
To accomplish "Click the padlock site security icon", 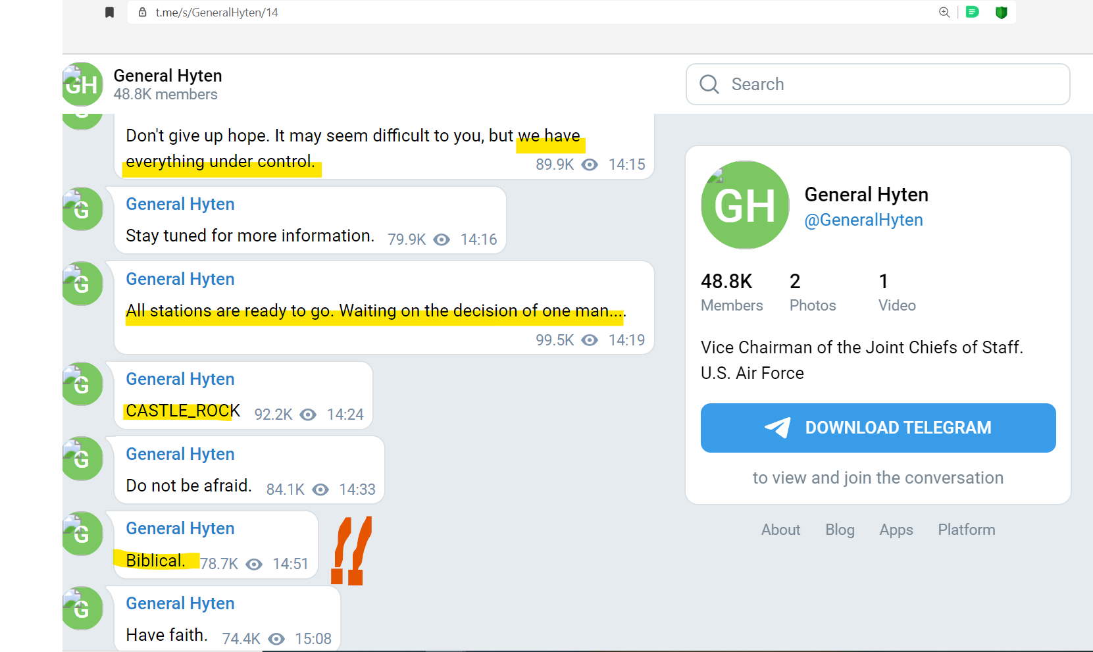I will click(142, 12).
